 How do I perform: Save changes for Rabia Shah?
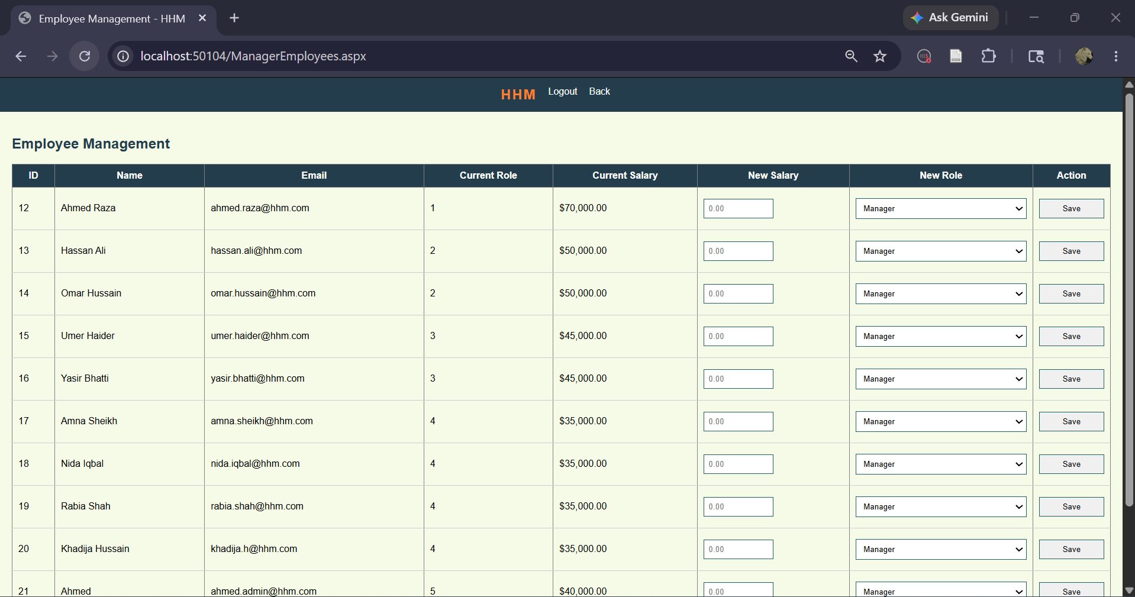[1071, 506]
